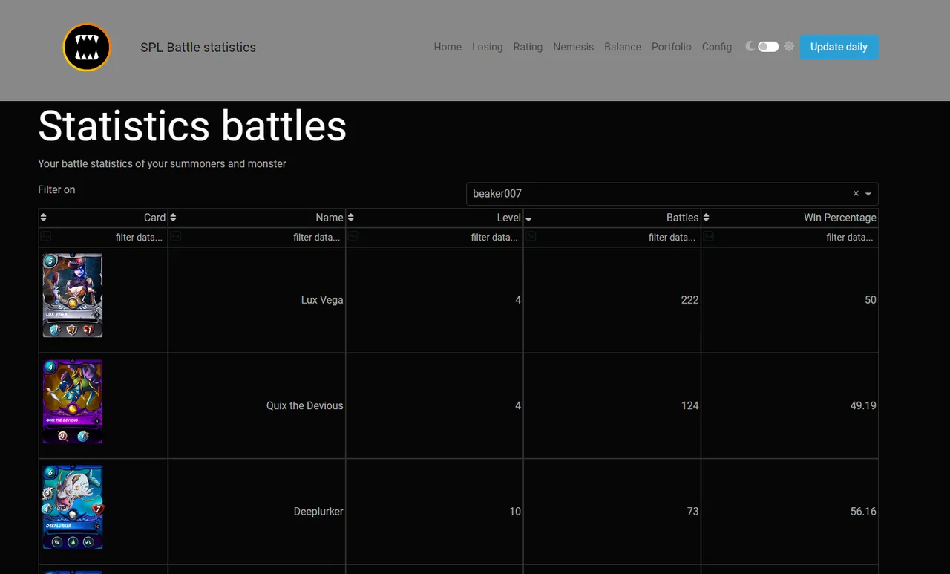Click the 124 battles value
The height and width of the screenshot is (574, 950).
pyautogui.click(x=689, y=405)
